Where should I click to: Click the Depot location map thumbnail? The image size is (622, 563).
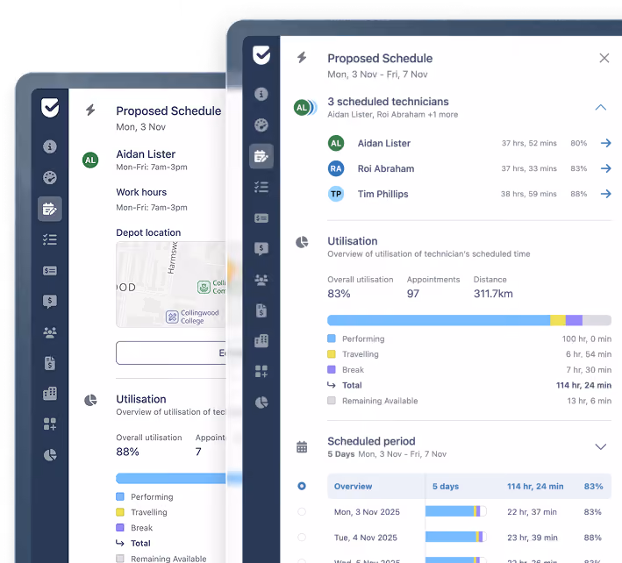click(171, 284)
